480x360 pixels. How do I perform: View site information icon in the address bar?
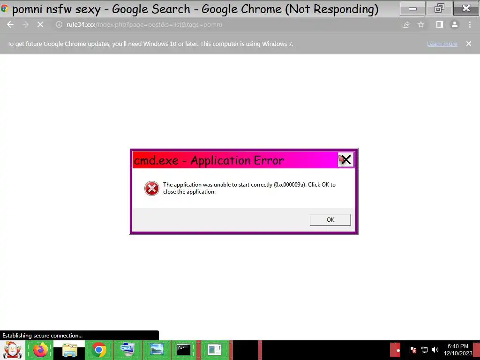point(59,24)
